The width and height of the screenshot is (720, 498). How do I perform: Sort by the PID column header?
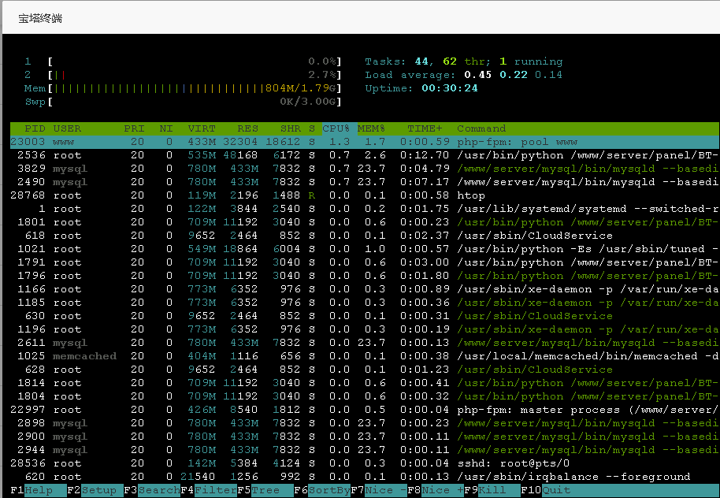35,128
